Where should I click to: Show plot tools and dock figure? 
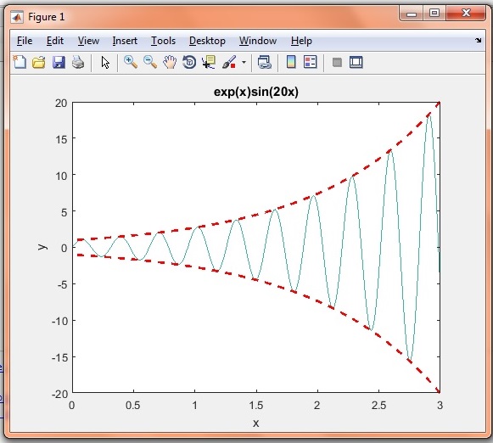pos(356,62)
